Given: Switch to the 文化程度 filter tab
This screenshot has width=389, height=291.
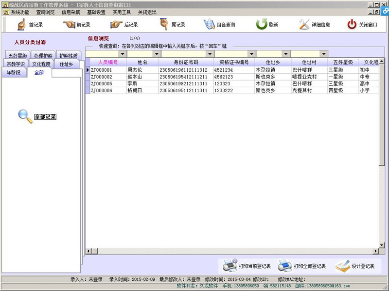Looking at the screenshot, I should click(x=41, y=64).
